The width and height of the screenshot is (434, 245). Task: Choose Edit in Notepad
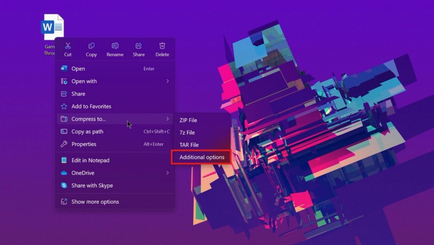point(115,160)
